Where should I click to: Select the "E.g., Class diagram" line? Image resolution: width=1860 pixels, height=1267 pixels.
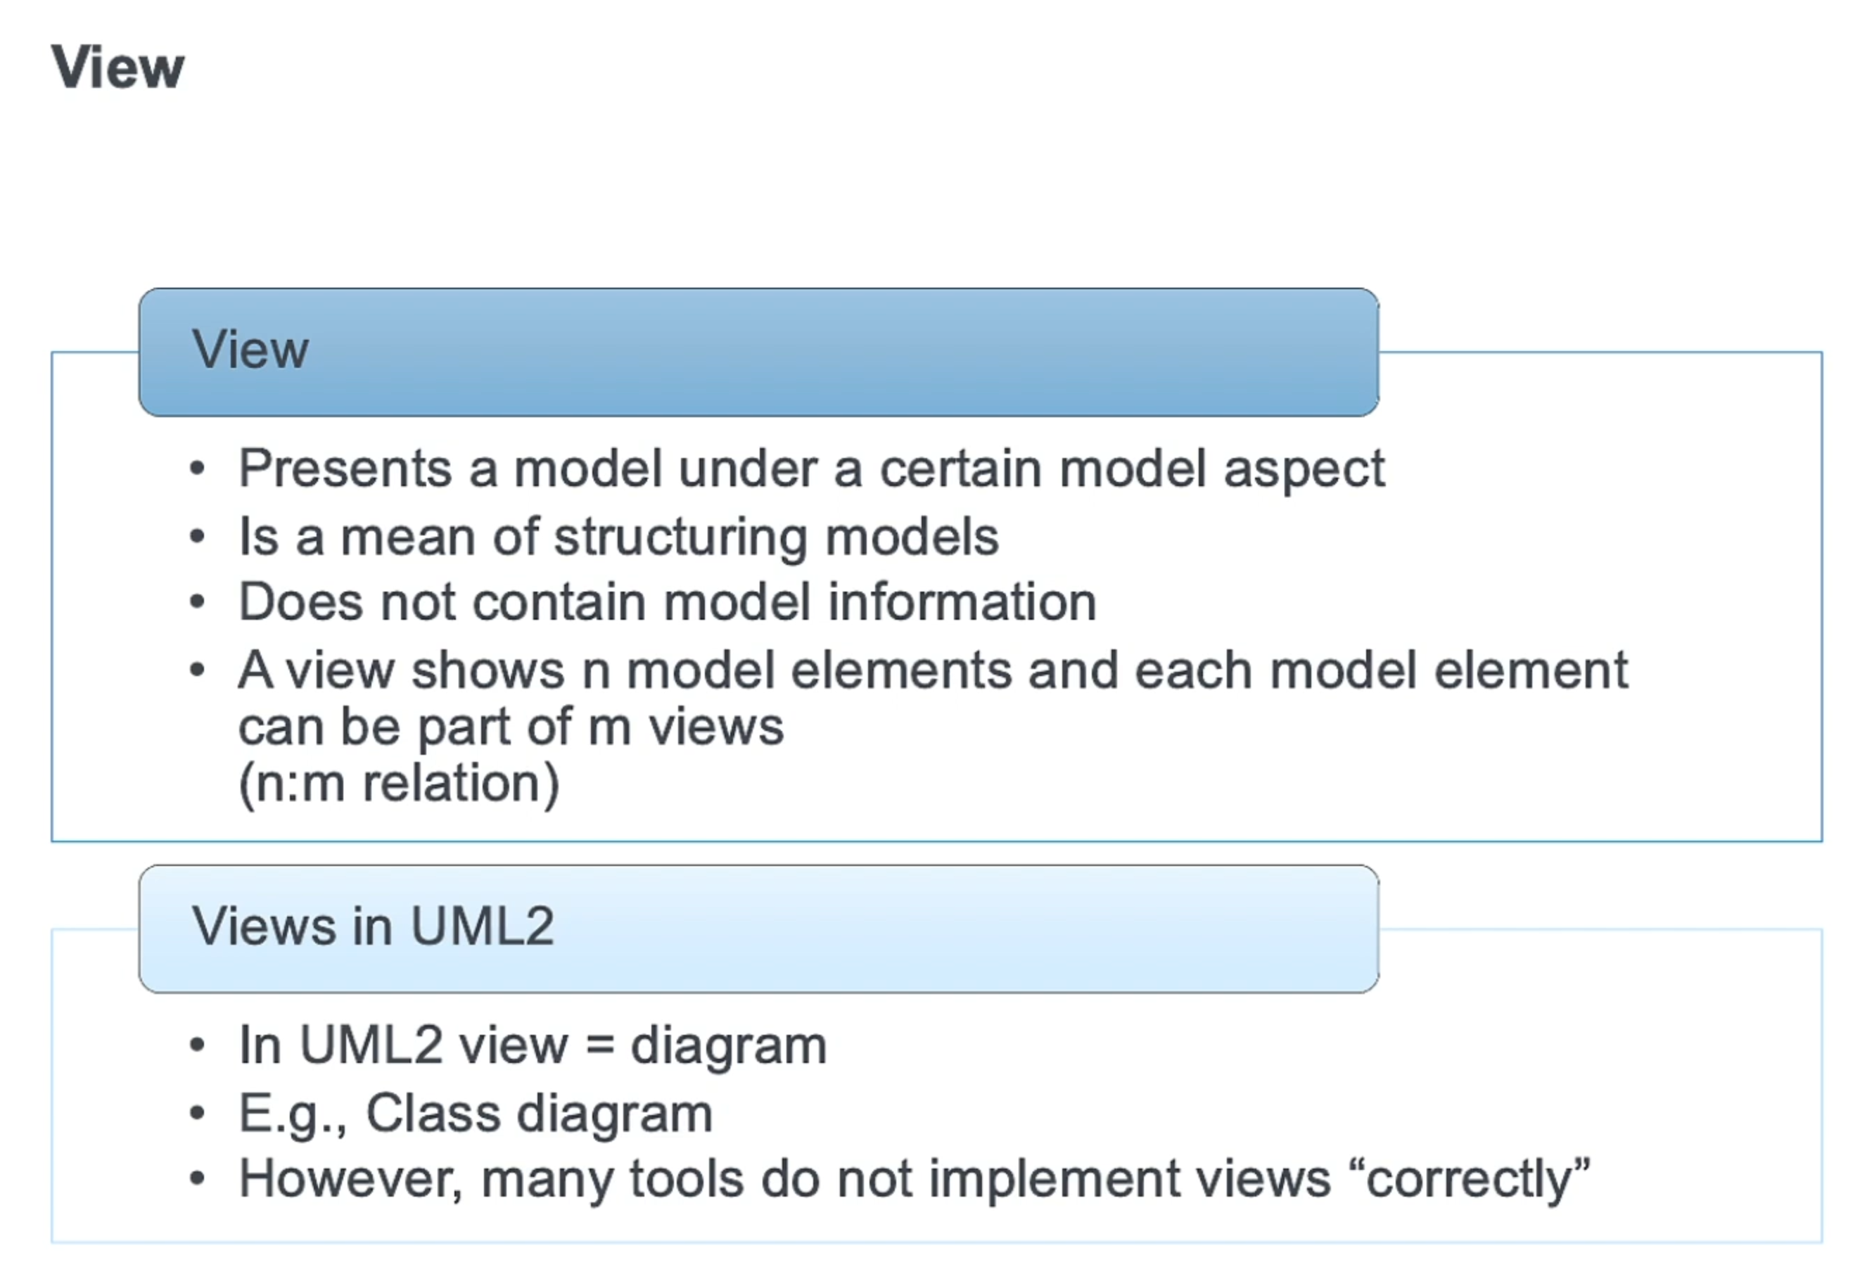pyautogui.click(x=476, y=1114)
